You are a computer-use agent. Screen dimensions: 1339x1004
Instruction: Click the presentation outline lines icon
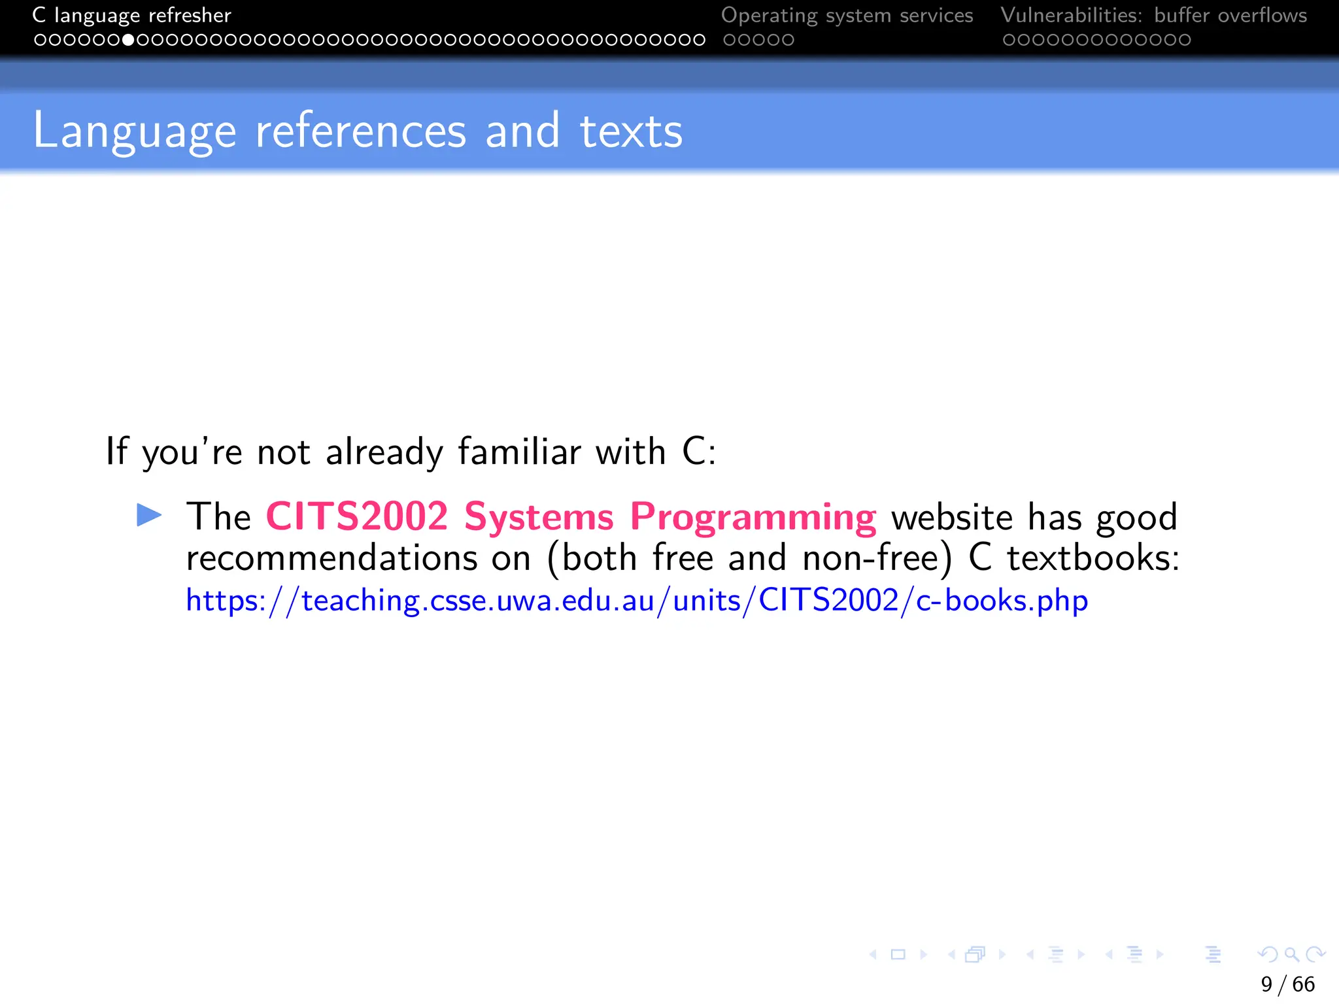[1213, 955]
